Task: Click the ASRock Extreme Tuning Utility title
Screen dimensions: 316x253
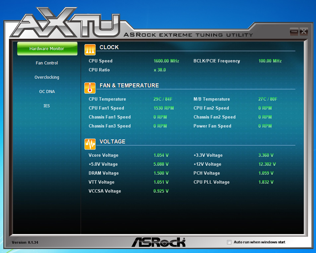Action: click(188, 35)
